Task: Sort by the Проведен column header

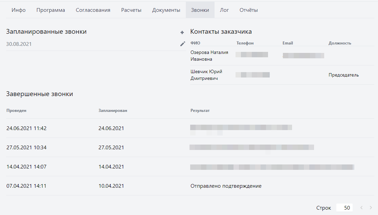Action: click(16, 110)
